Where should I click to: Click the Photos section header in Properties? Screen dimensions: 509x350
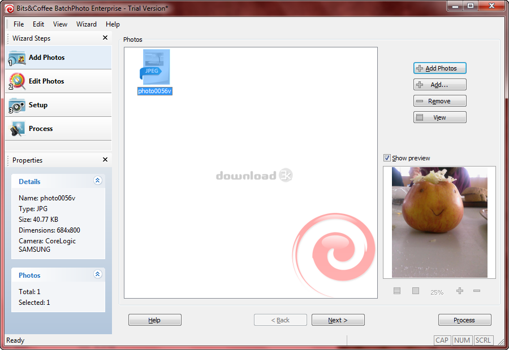58,275
